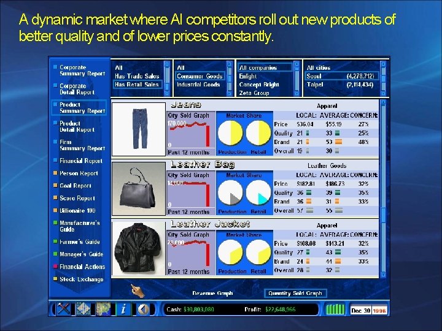Show the Revenue Graph
Screen dimensions: 442x331
pos(212,293)
